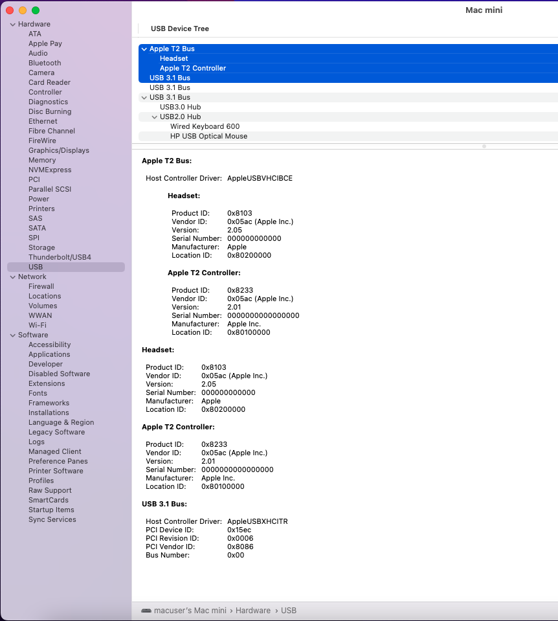Viewport: 558px width, 621px height.
Task: Open Storage in the sidebar
Action: (41, 247)
